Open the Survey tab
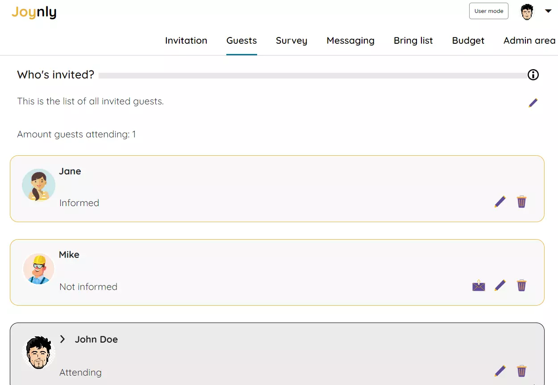This screenshot has width=558, height=385. pyautogui.click(x=291, y=41)
